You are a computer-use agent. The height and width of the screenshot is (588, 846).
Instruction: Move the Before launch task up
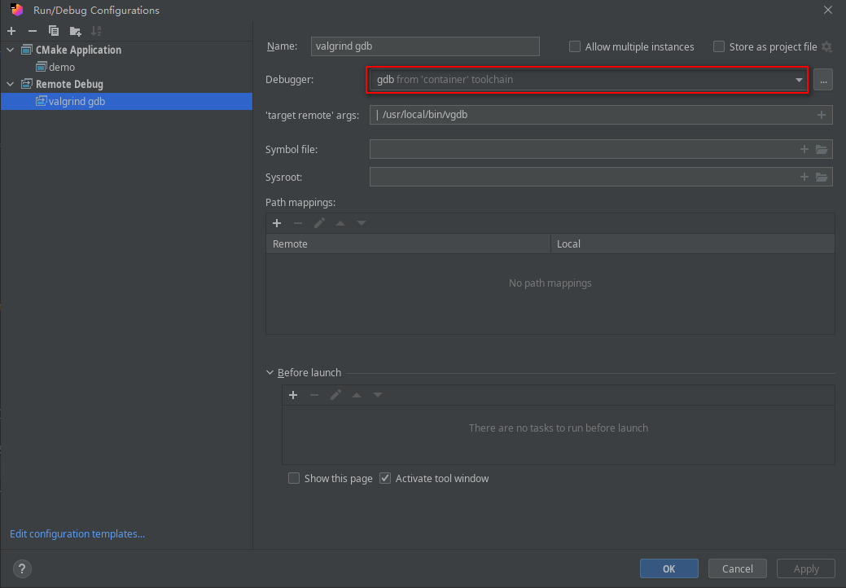click(x=356, y=396)
